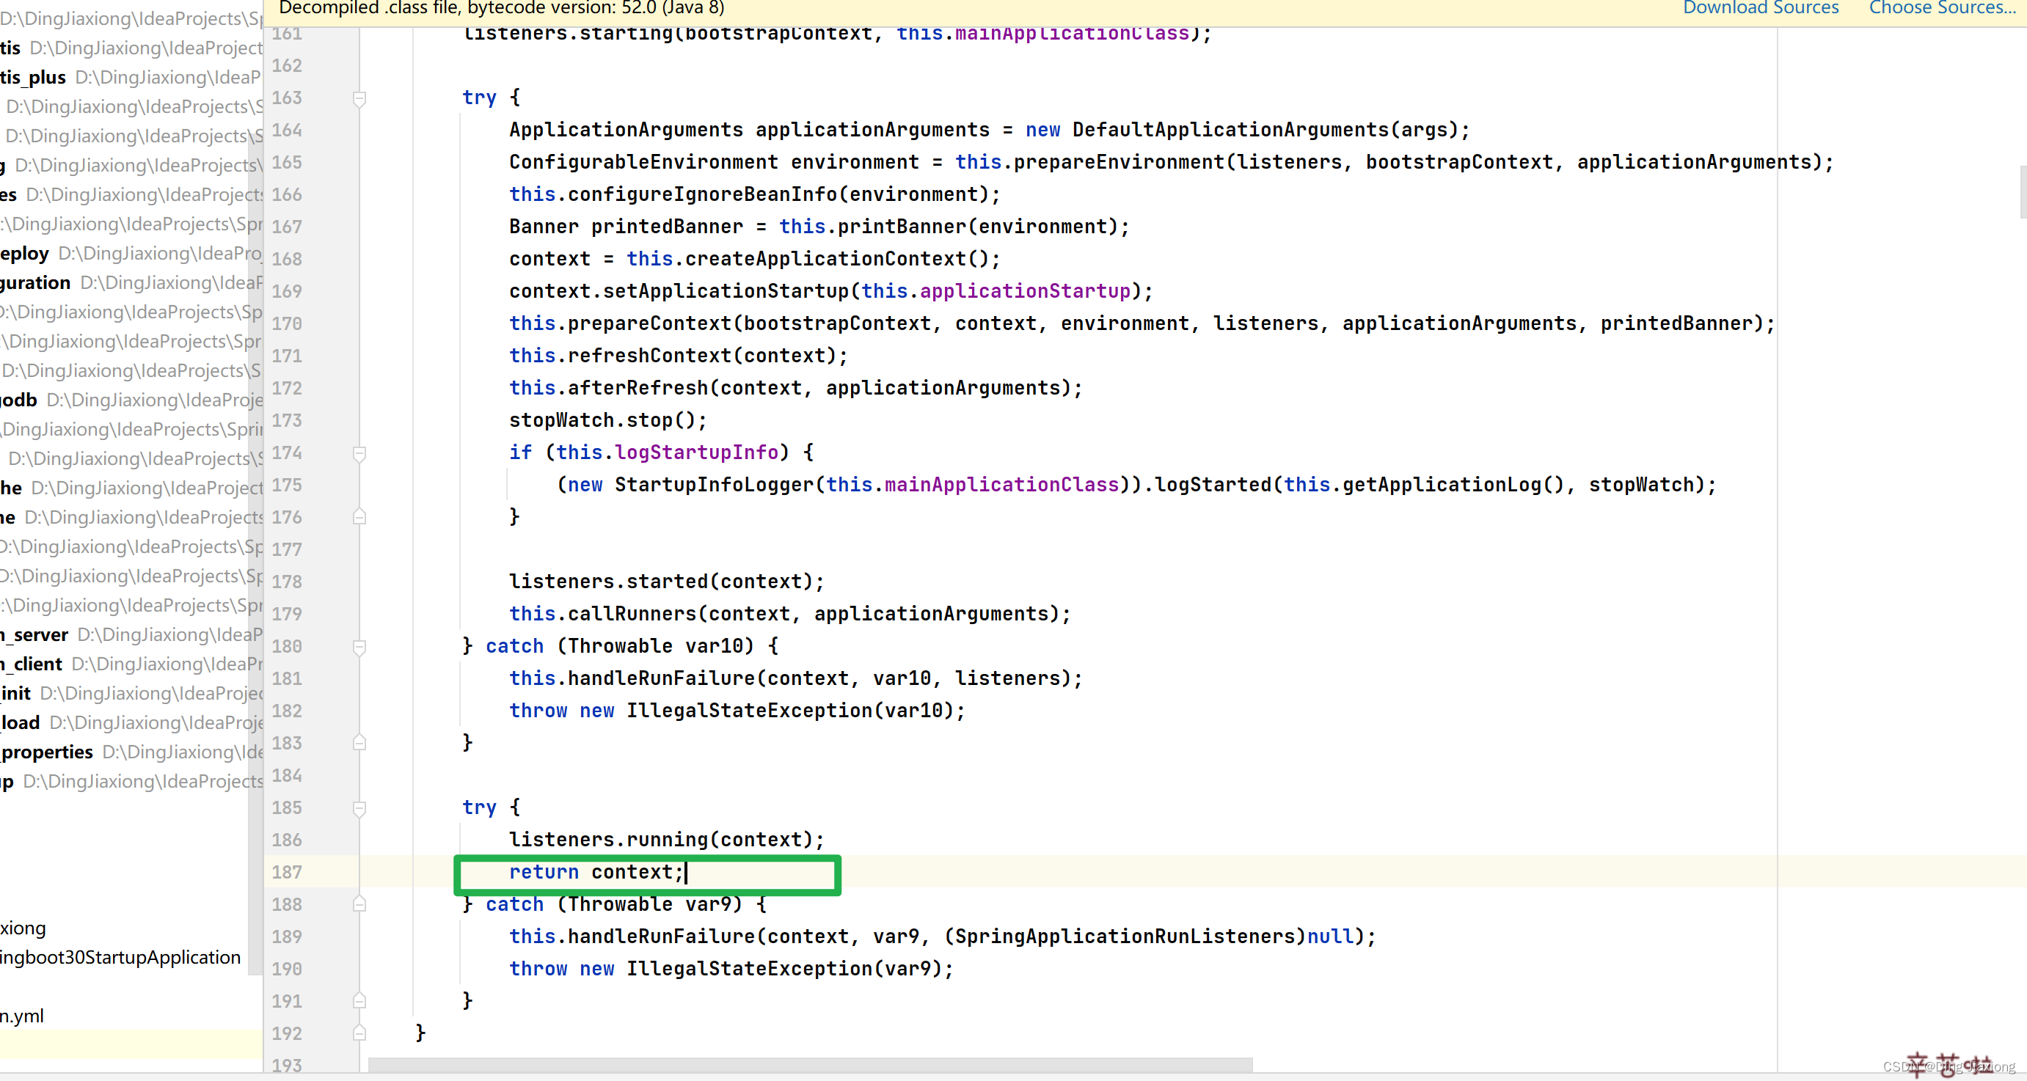This screenshot has width=2027, height=1081.
Task: Select the 'properties' project entry
Action: point(131,752)
